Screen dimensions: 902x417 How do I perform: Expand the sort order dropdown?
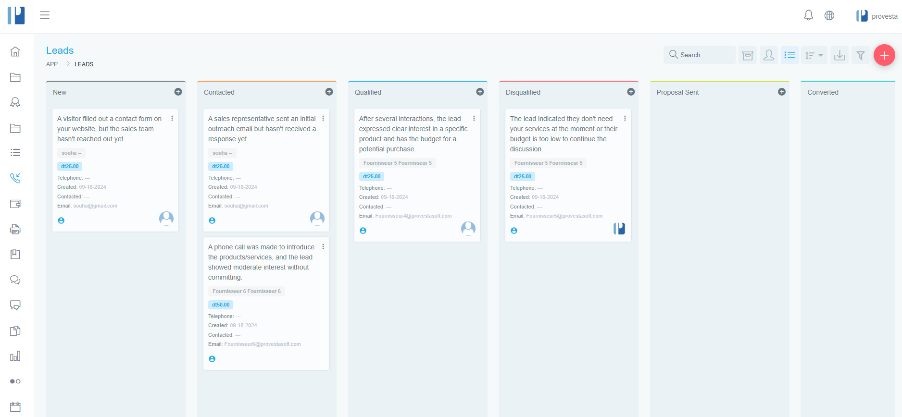pos(814,55)
